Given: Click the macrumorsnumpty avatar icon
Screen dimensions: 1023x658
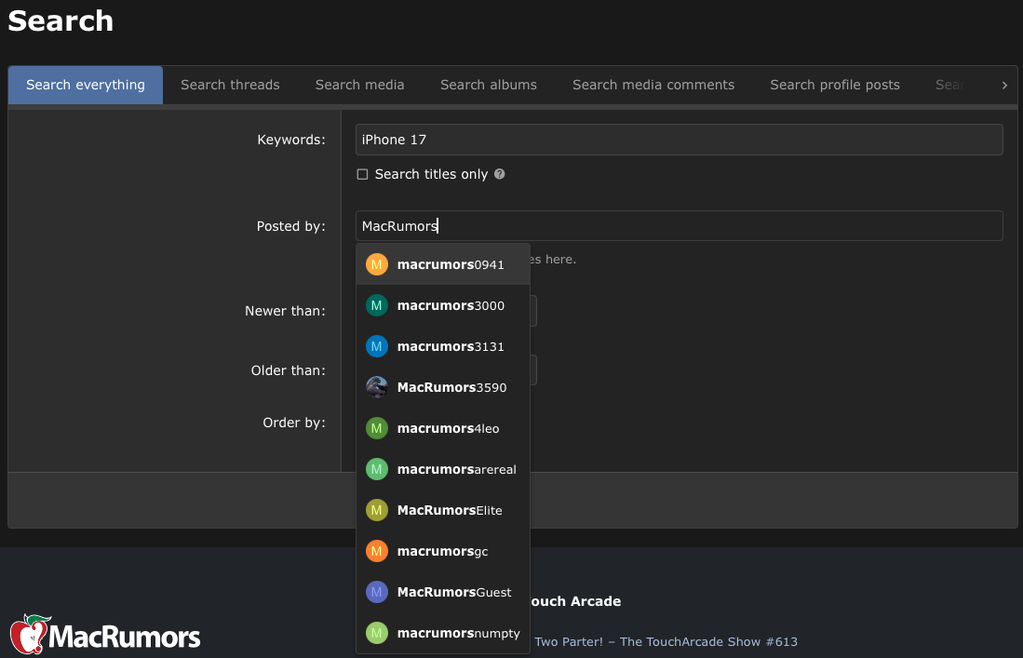Looking at the screenshot, I should point(376,633).
